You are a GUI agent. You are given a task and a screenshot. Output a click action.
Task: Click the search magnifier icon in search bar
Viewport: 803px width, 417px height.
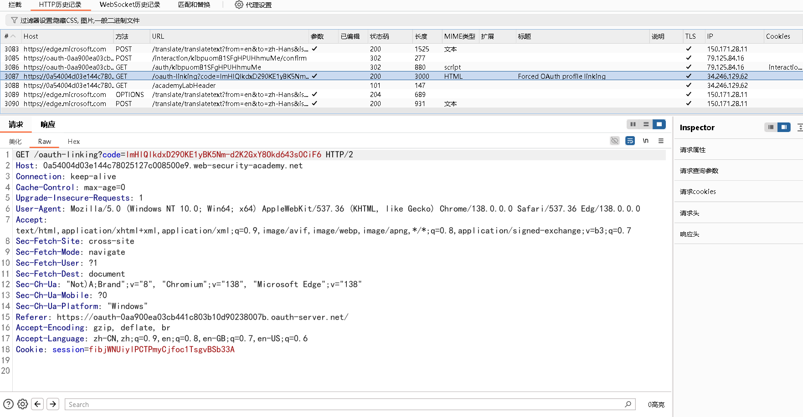629,404
